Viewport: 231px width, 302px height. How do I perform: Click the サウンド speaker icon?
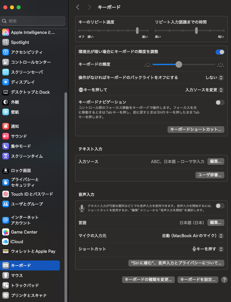pos(6,136)
